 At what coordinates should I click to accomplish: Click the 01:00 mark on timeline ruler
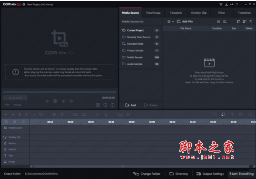click(x=152, y=122)
